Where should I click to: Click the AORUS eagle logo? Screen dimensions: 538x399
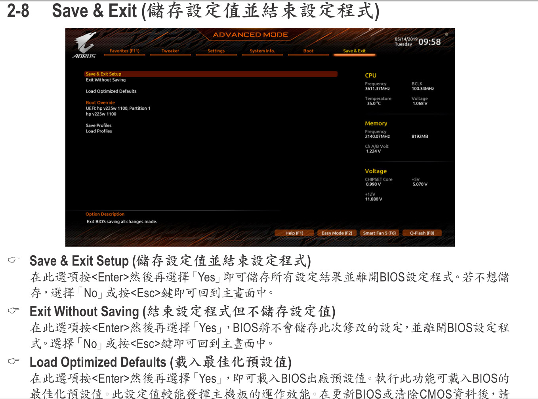[85, 44]
